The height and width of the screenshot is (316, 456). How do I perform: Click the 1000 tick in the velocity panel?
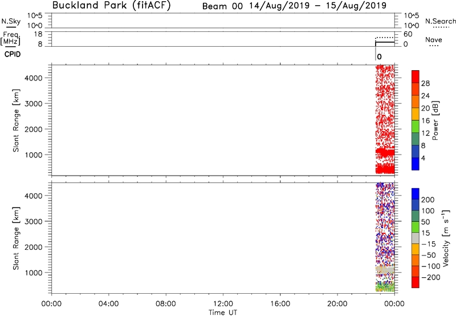click(x=34, y=273)
